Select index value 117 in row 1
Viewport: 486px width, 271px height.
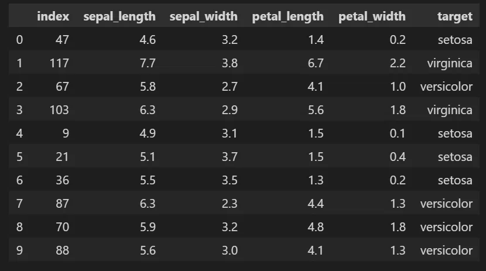59,63
